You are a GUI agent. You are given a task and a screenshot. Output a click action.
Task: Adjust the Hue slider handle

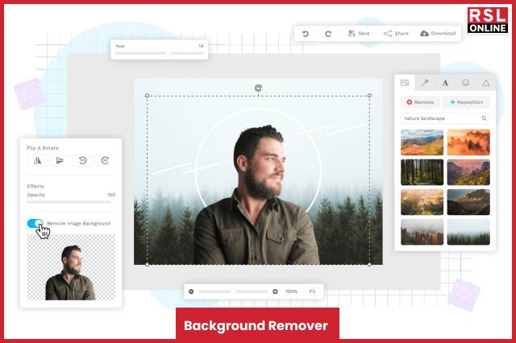168,53
